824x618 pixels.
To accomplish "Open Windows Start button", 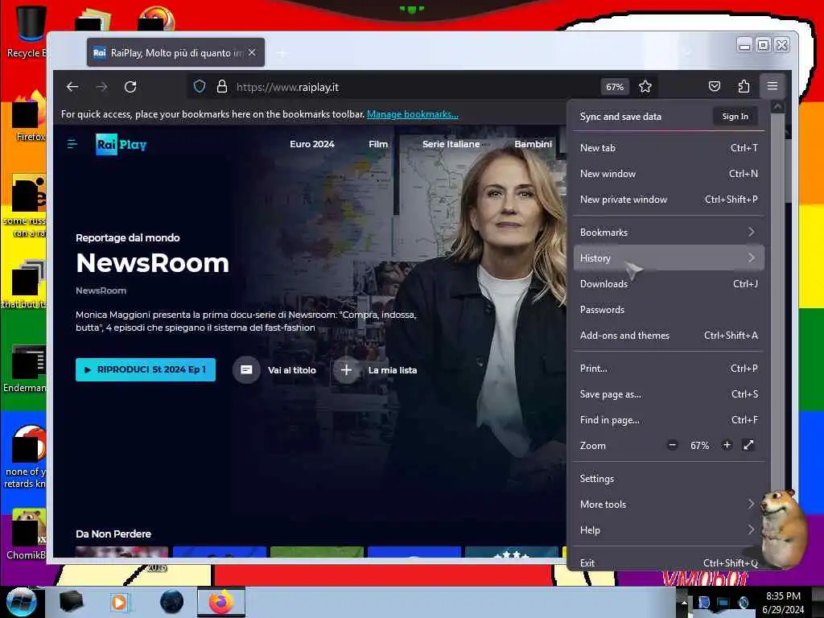I will pos(21,602).
